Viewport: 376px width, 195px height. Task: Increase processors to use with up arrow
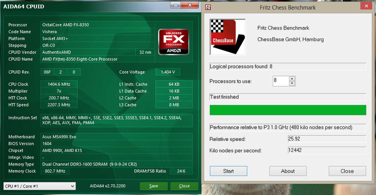tap(292, 79)
